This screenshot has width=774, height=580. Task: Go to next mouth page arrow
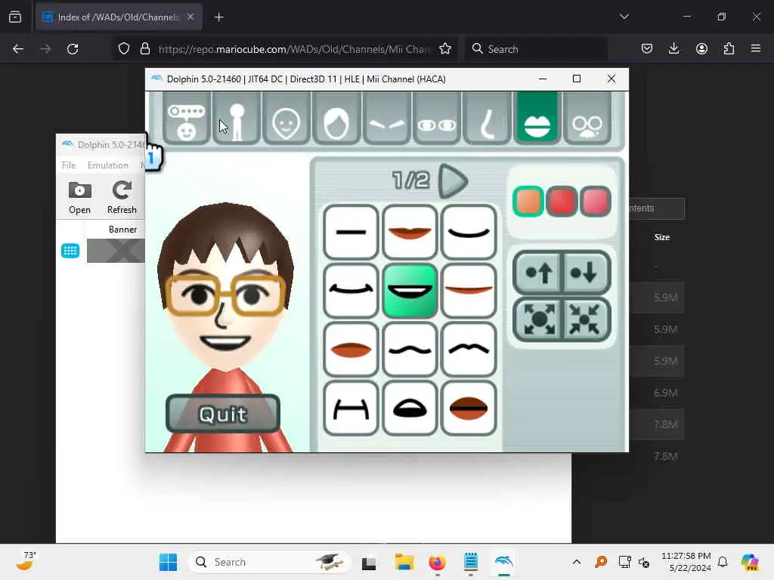453,181
